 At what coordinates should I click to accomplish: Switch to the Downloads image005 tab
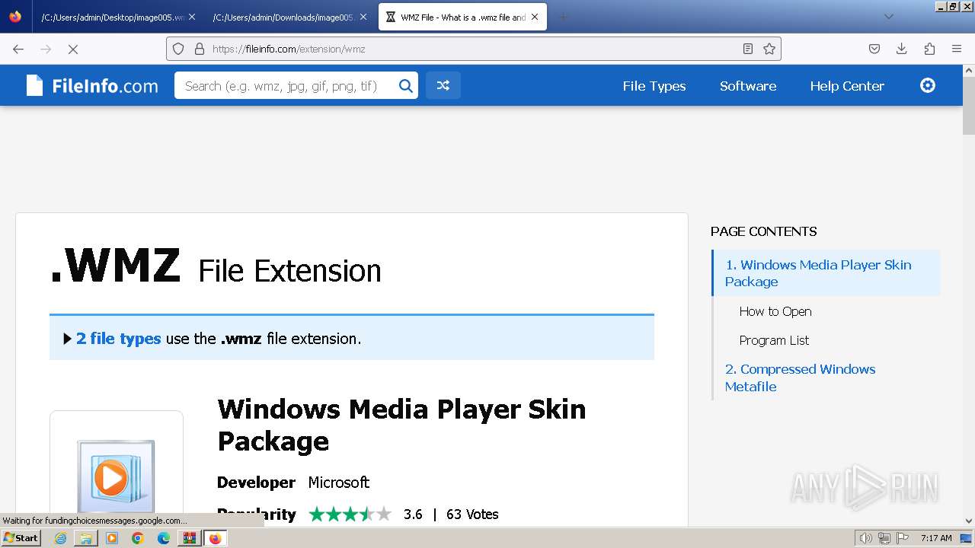pos(284,17)
